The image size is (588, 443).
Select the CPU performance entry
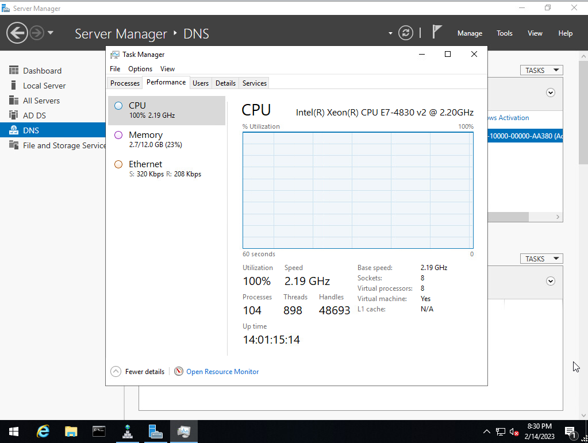(167, 110)
